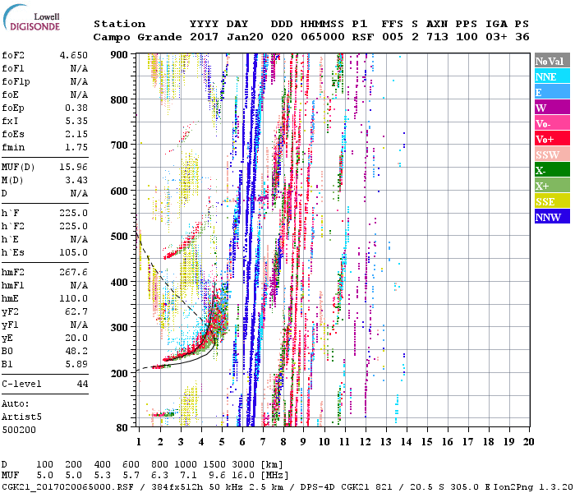Click the AXN value 713

437,37
